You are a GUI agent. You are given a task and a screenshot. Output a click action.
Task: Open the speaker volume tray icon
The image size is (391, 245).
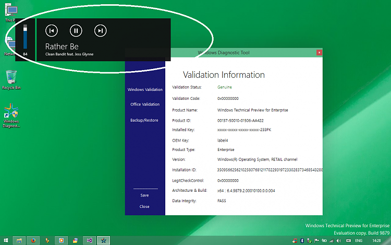coord(339,241)
